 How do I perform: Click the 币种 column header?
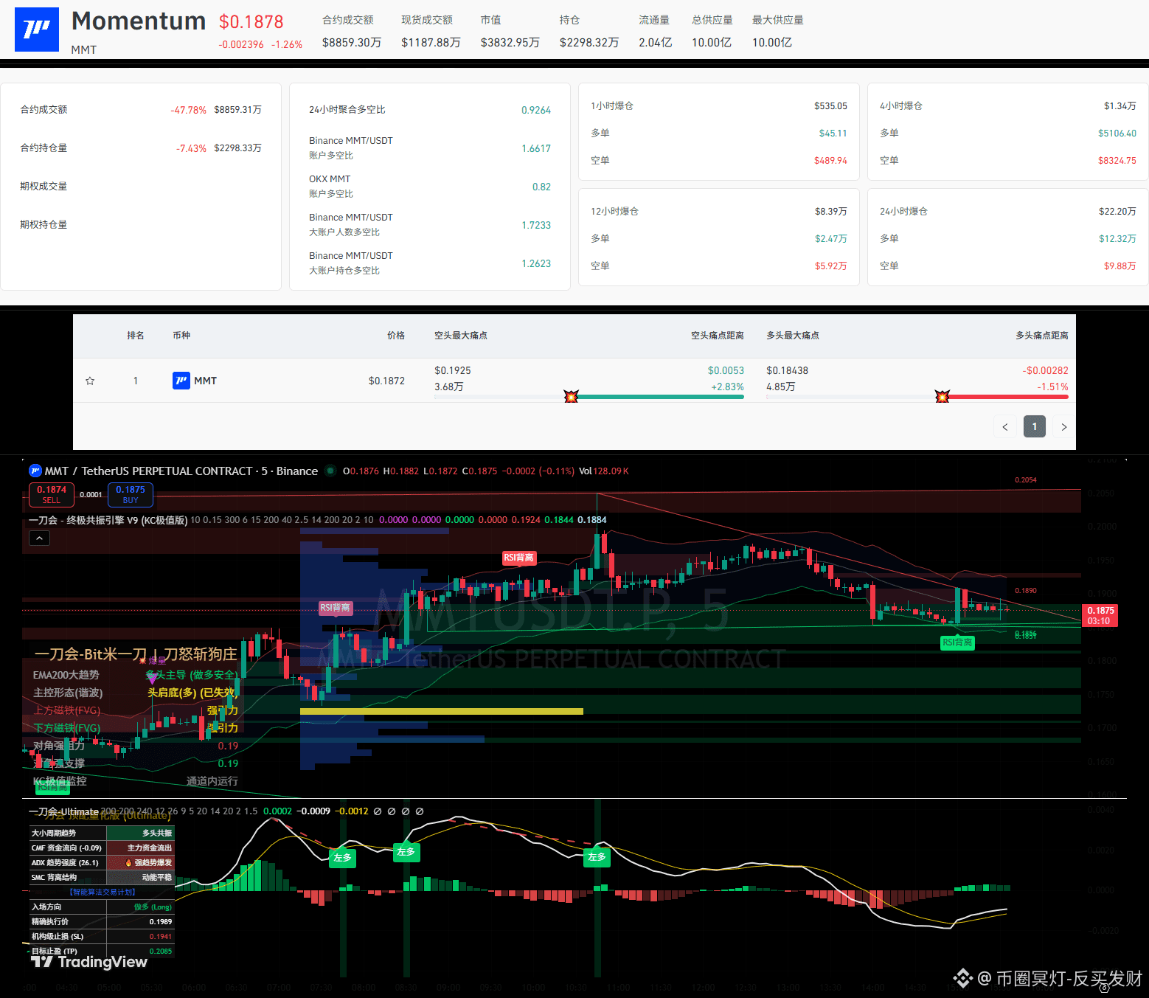[181, 336]
